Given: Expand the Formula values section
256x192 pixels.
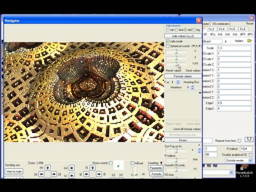Looking at the screenshot, I should pyautogui.click(x=183, y=76).
